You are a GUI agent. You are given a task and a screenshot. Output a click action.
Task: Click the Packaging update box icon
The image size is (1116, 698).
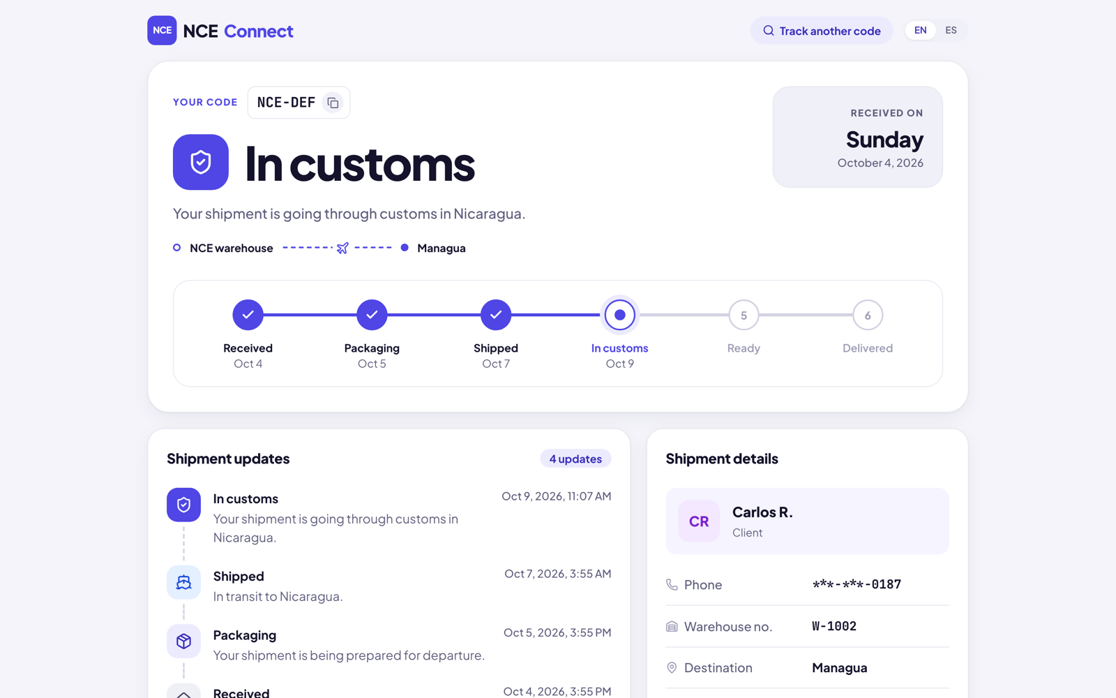tap(183, 641)
